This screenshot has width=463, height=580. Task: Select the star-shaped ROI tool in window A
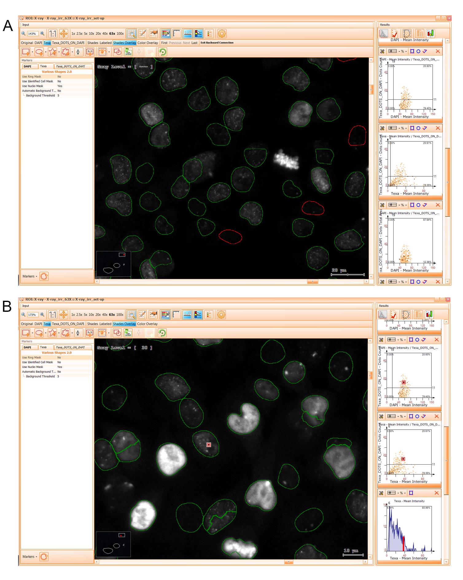tap(53, 52)
